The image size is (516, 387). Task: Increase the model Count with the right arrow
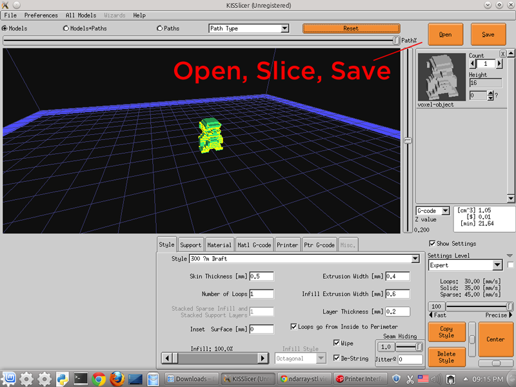(499, 63)
